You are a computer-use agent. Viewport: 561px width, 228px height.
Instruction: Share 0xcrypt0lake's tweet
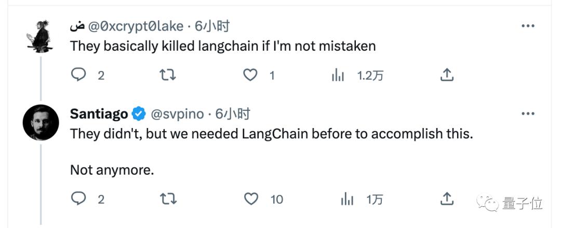tap(446, 75)
